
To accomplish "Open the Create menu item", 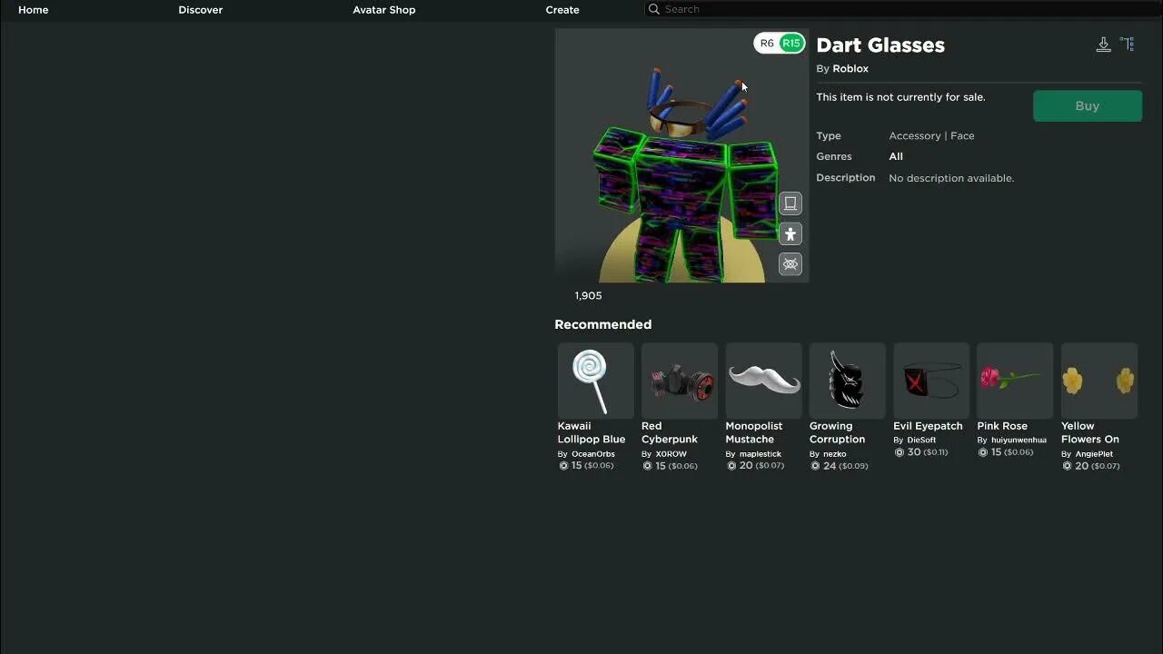I will (562, 10).
